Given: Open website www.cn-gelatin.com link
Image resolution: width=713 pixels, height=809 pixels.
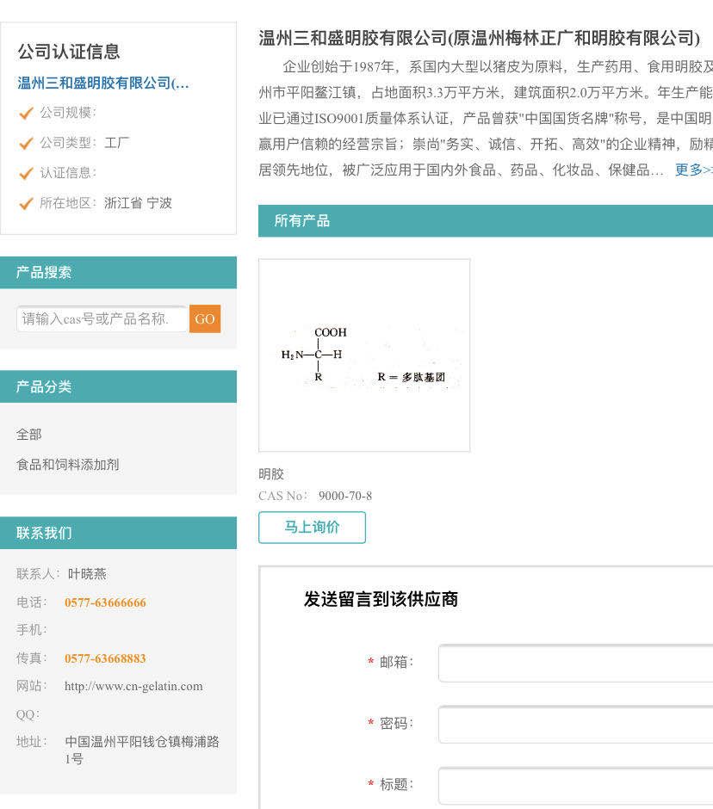Looking at the screenshot, I should tap(133, 686).
